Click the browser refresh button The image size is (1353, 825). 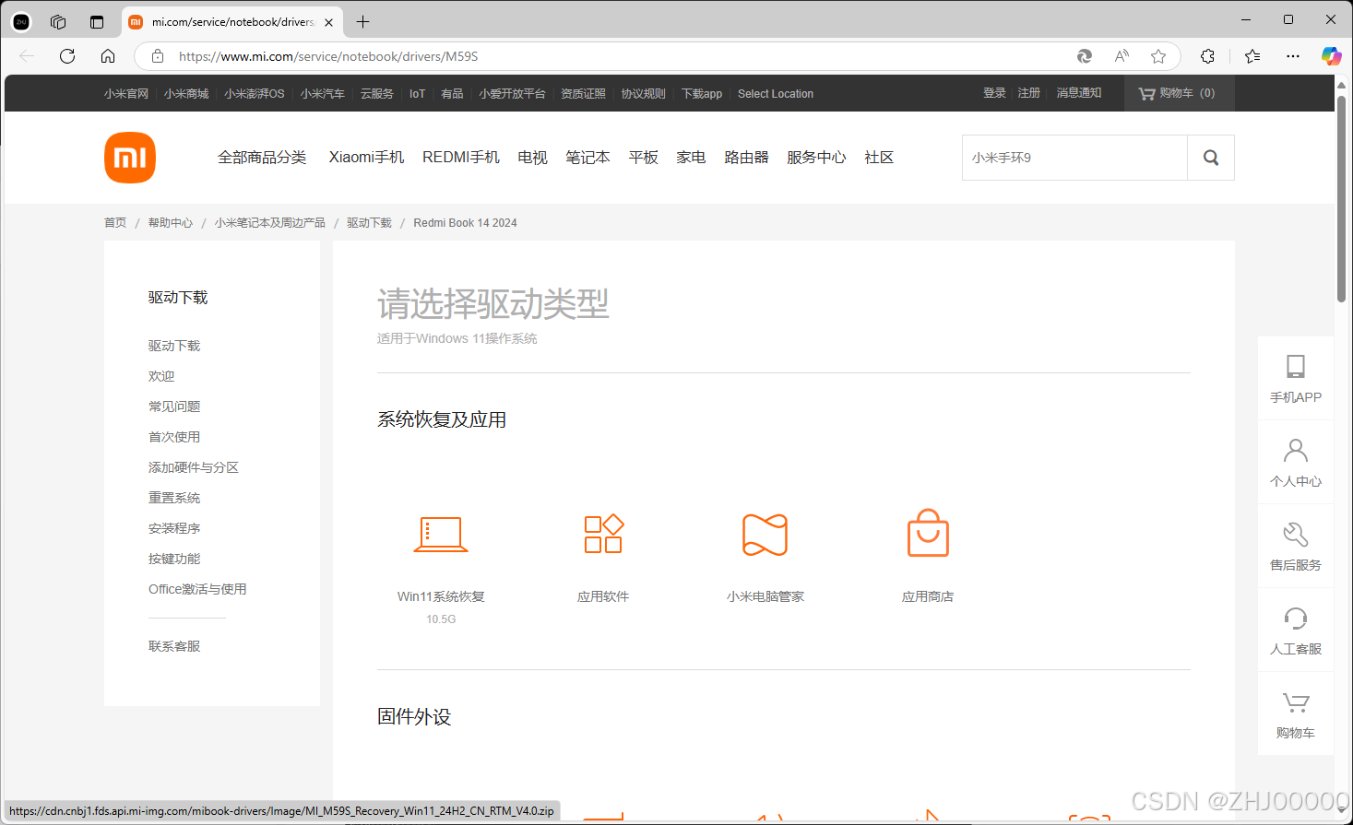coord(67,56)
